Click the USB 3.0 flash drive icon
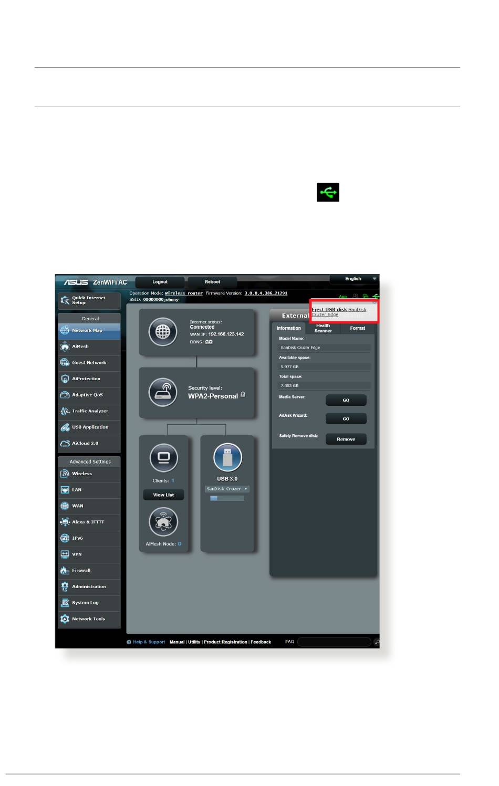The image size is (499, 786). pos(227,457)
